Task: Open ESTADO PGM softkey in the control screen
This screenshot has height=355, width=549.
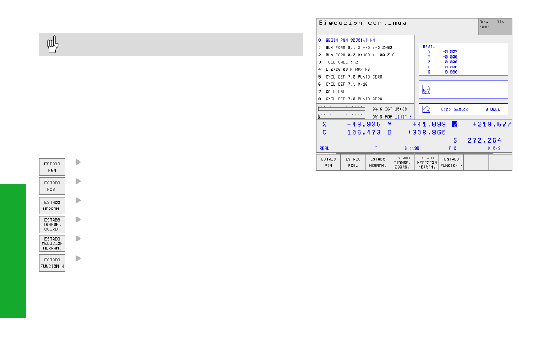Action: (x=328, y=162)
